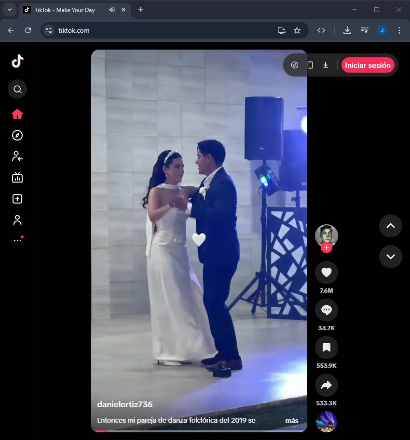Click the Upload plus icon in sidebar

17,199
